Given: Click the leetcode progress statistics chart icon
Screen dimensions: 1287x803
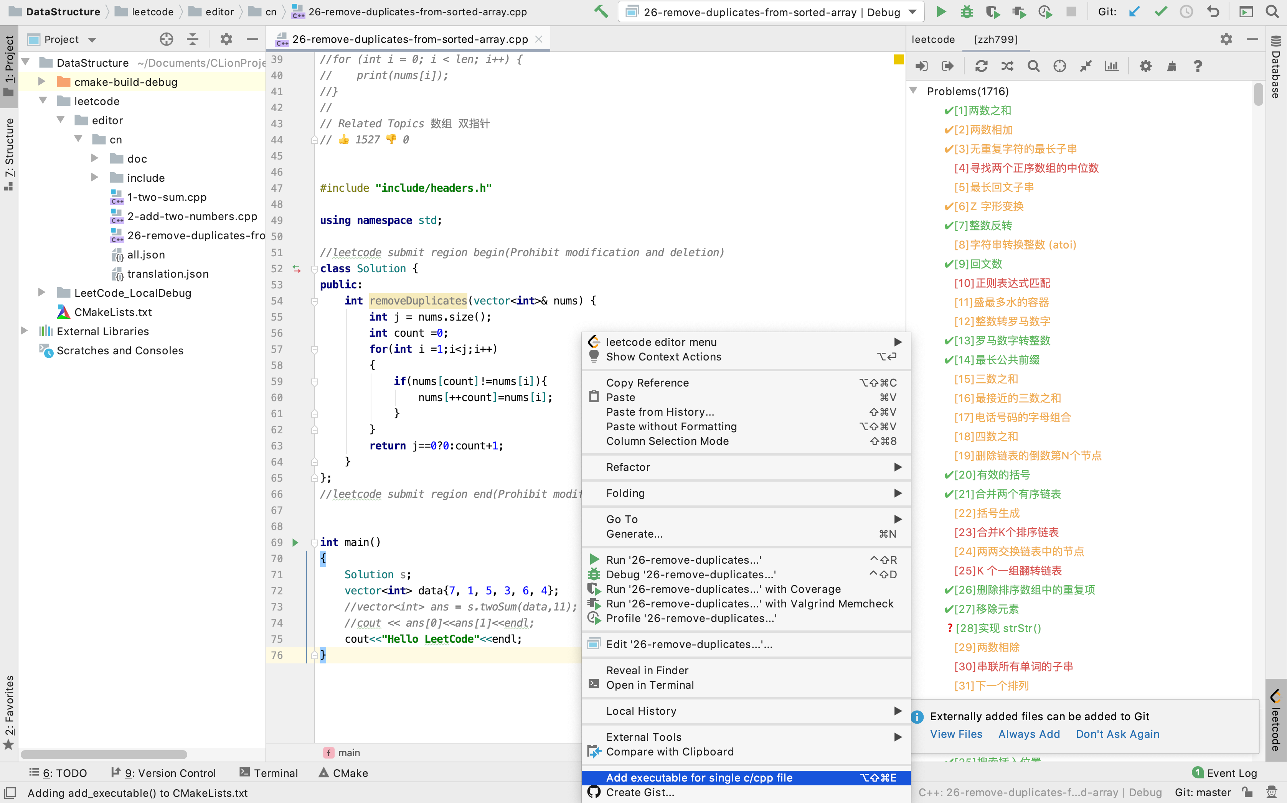Looking at the screenshot, I should point(1111,66).
